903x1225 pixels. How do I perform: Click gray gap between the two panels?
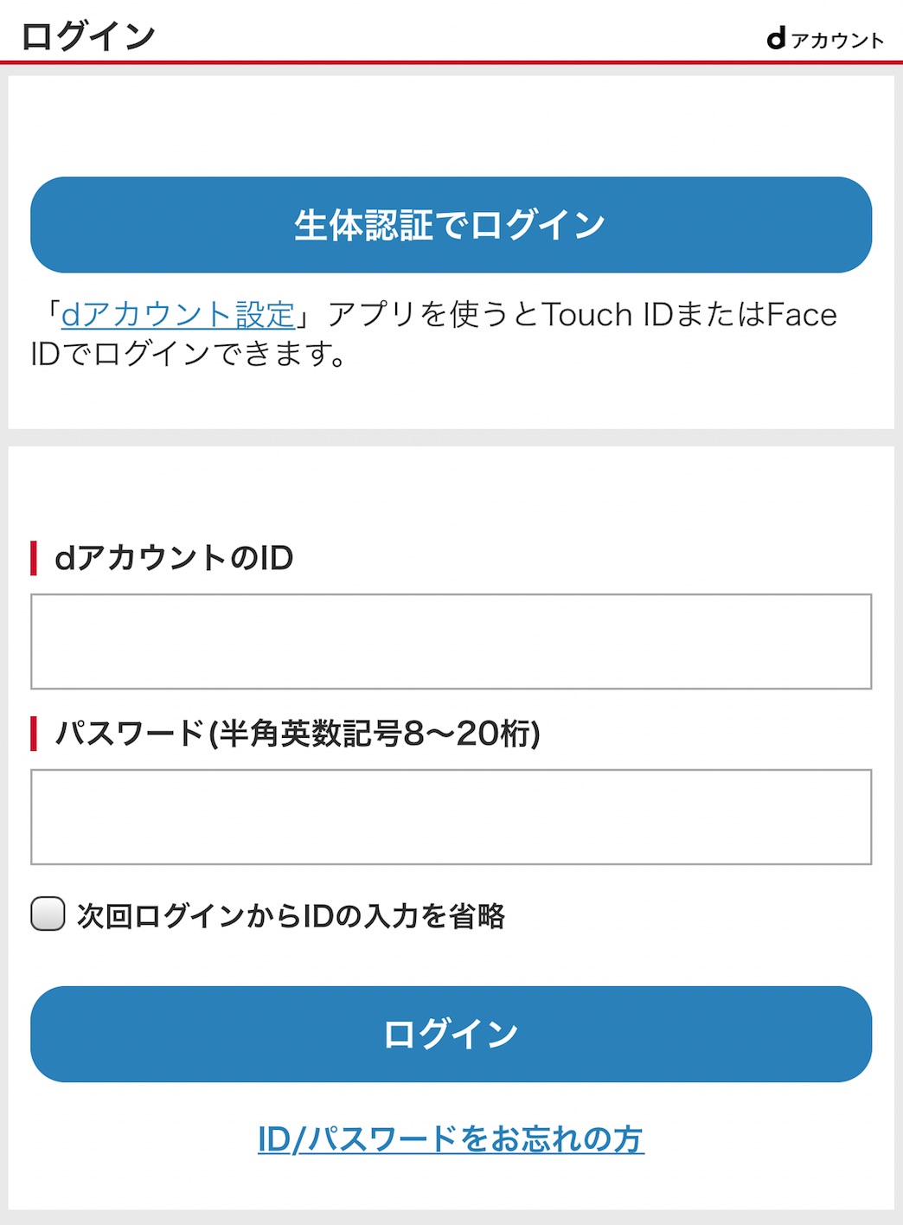(451, 438)
